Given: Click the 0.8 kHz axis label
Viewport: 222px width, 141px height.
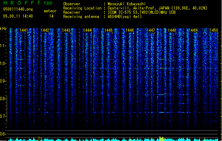Looking at the screenshot, I should pyautogui.click(x=3, y=99).
